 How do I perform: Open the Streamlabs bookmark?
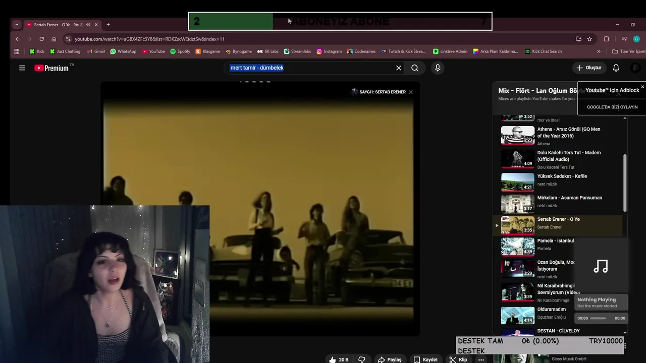click(x=297, y=51)
